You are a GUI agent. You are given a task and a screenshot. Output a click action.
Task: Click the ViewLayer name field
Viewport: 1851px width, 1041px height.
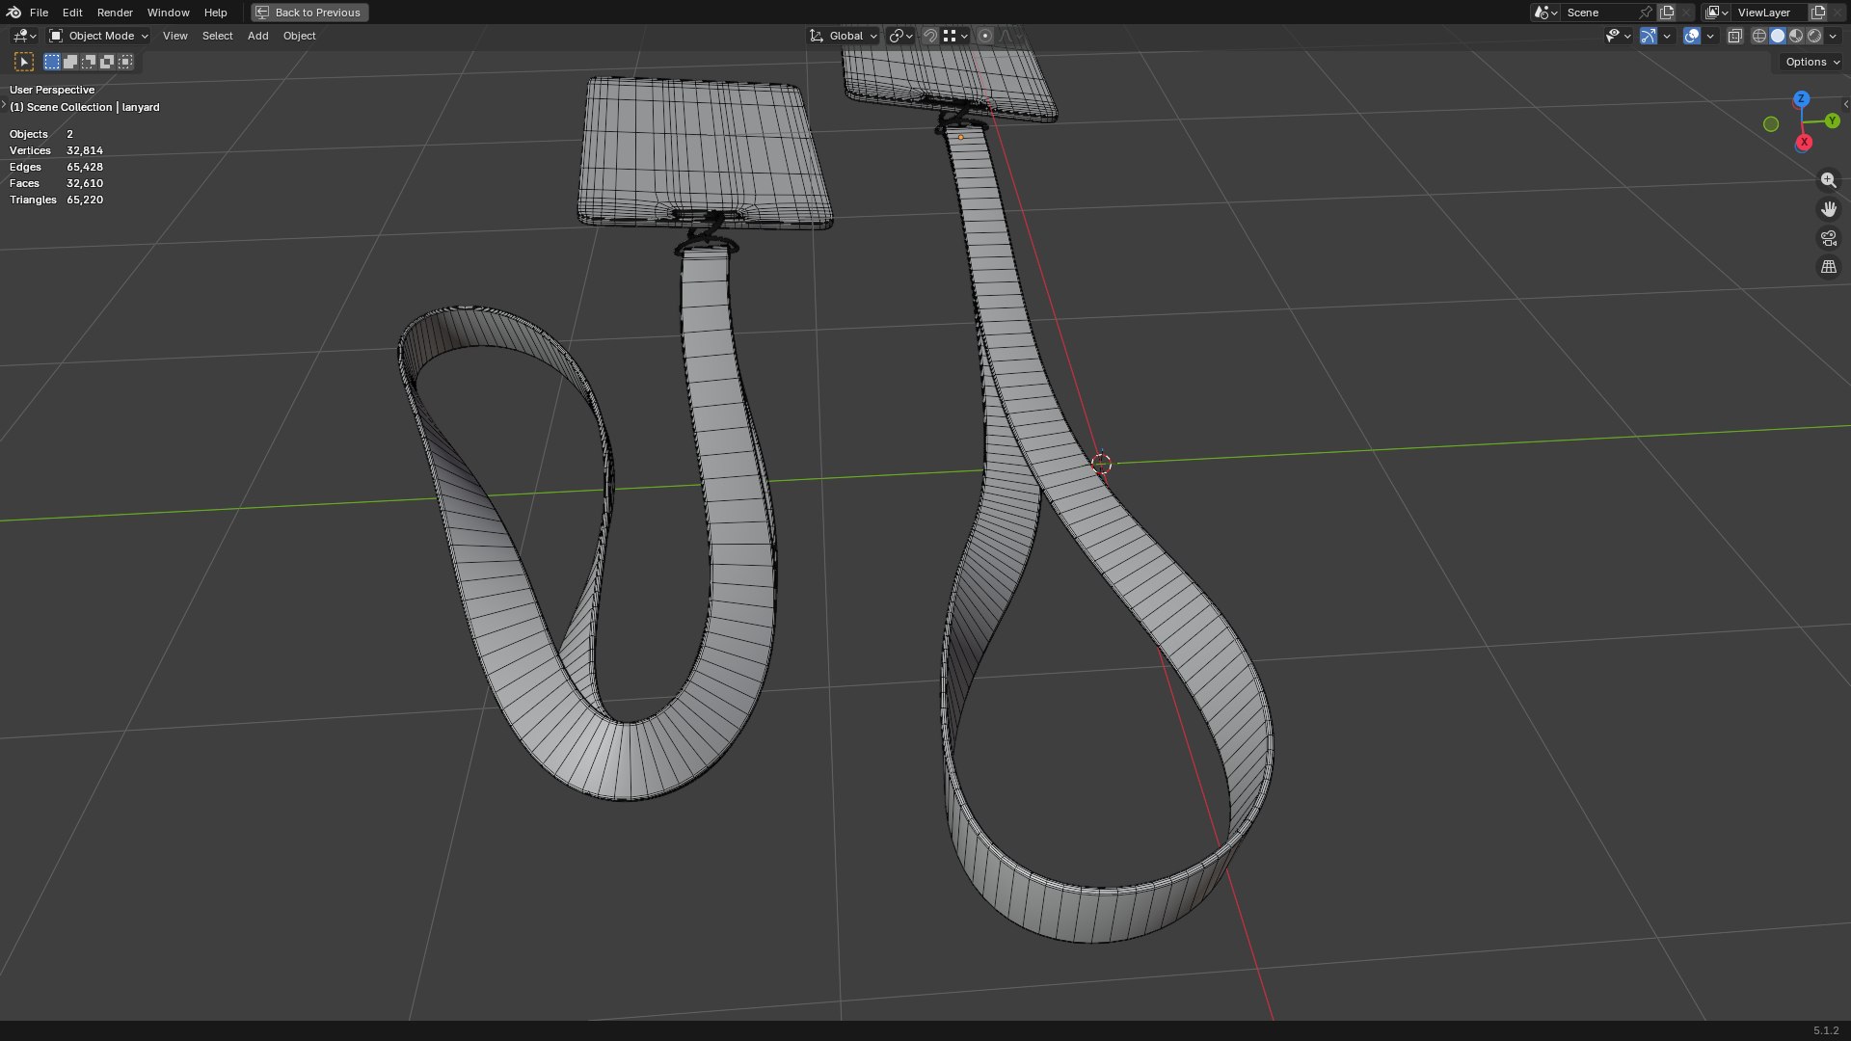[x=1769, y=13]
